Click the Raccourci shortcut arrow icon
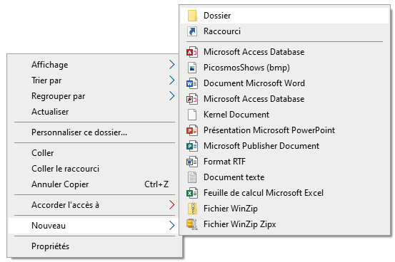Screen dimensions: 395x262 [192, 31]
